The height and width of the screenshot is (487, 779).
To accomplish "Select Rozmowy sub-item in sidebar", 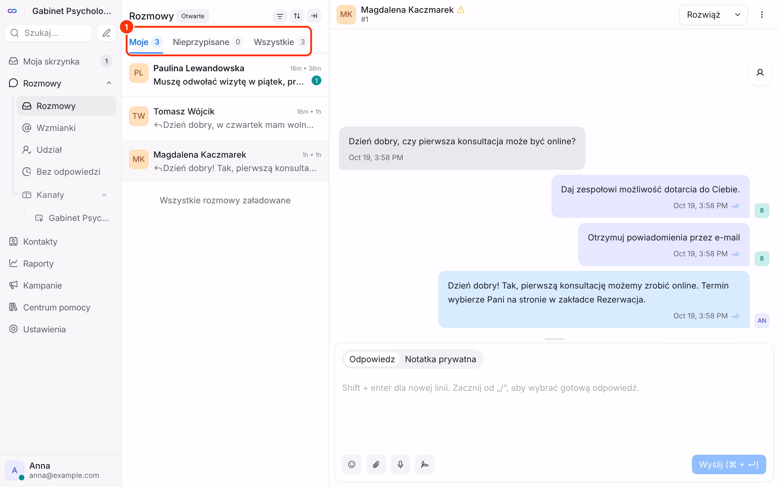I will pos(67,106).
